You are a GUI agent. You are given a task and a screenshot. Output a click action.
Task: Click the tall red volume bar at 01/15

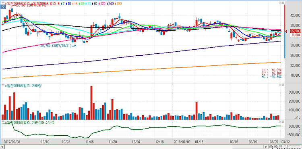tap(197, 111)
